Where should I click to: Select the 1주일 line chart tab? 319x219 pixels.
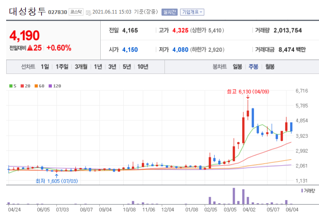62,67
